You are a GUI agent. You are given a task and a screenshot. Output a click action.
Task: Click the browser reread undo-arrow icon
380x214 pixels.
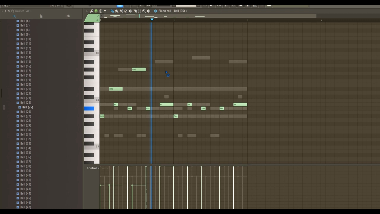pos(9,11)
